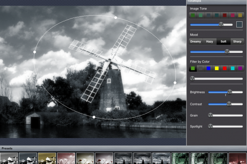
Task: Click the left handle of the spotlight ellipse
Action: 35,52
